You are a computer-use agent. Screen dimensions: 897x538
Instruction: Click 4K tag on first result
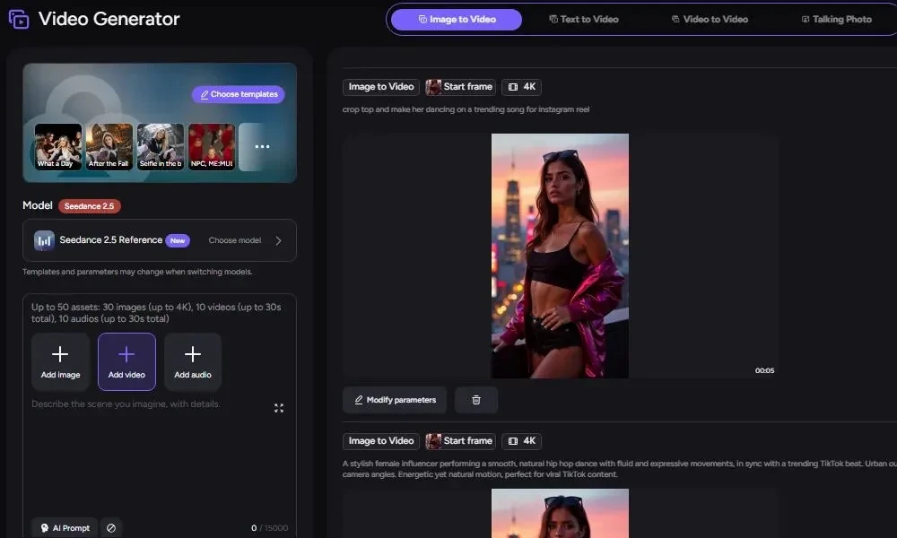[x=522, y=87]
